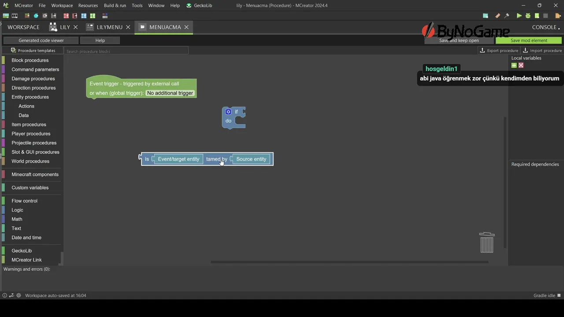
Task: Open preferences gear in status bar
Action: [x=19, y=295]
